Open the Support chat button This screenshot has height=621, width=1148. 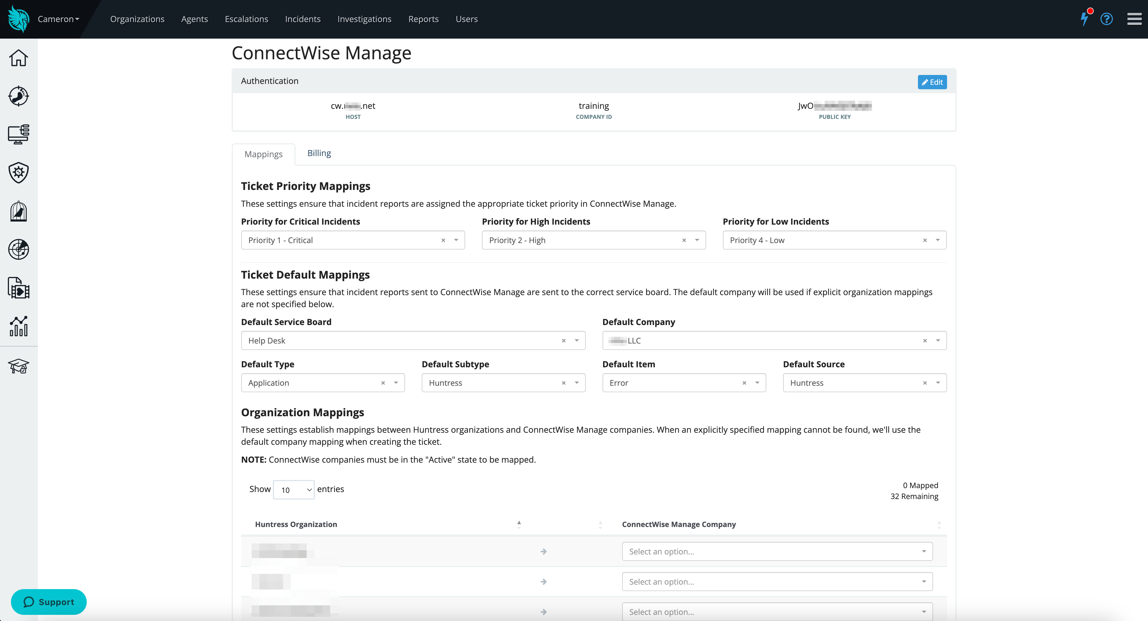(x=49, y=602)
